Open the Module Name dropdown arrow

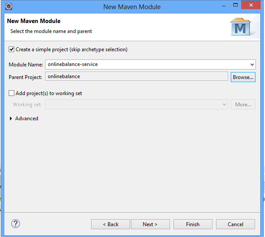(x=252, y=64)
